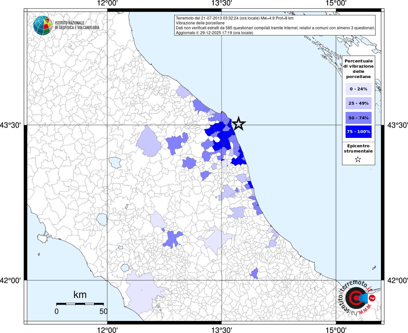Click the epicenter star on the map
The width and height of the screenshot is (408, 333).
tap(239, 124)
